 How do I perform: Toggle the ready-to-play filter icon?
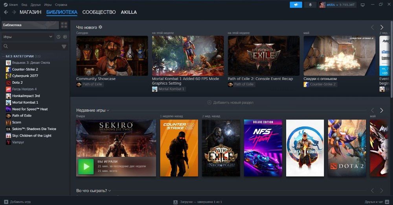(65, 37)
